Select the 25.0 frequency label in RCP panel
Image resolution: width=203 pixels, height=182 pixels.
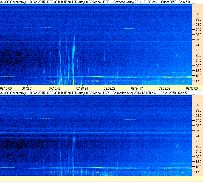(199, 40)
